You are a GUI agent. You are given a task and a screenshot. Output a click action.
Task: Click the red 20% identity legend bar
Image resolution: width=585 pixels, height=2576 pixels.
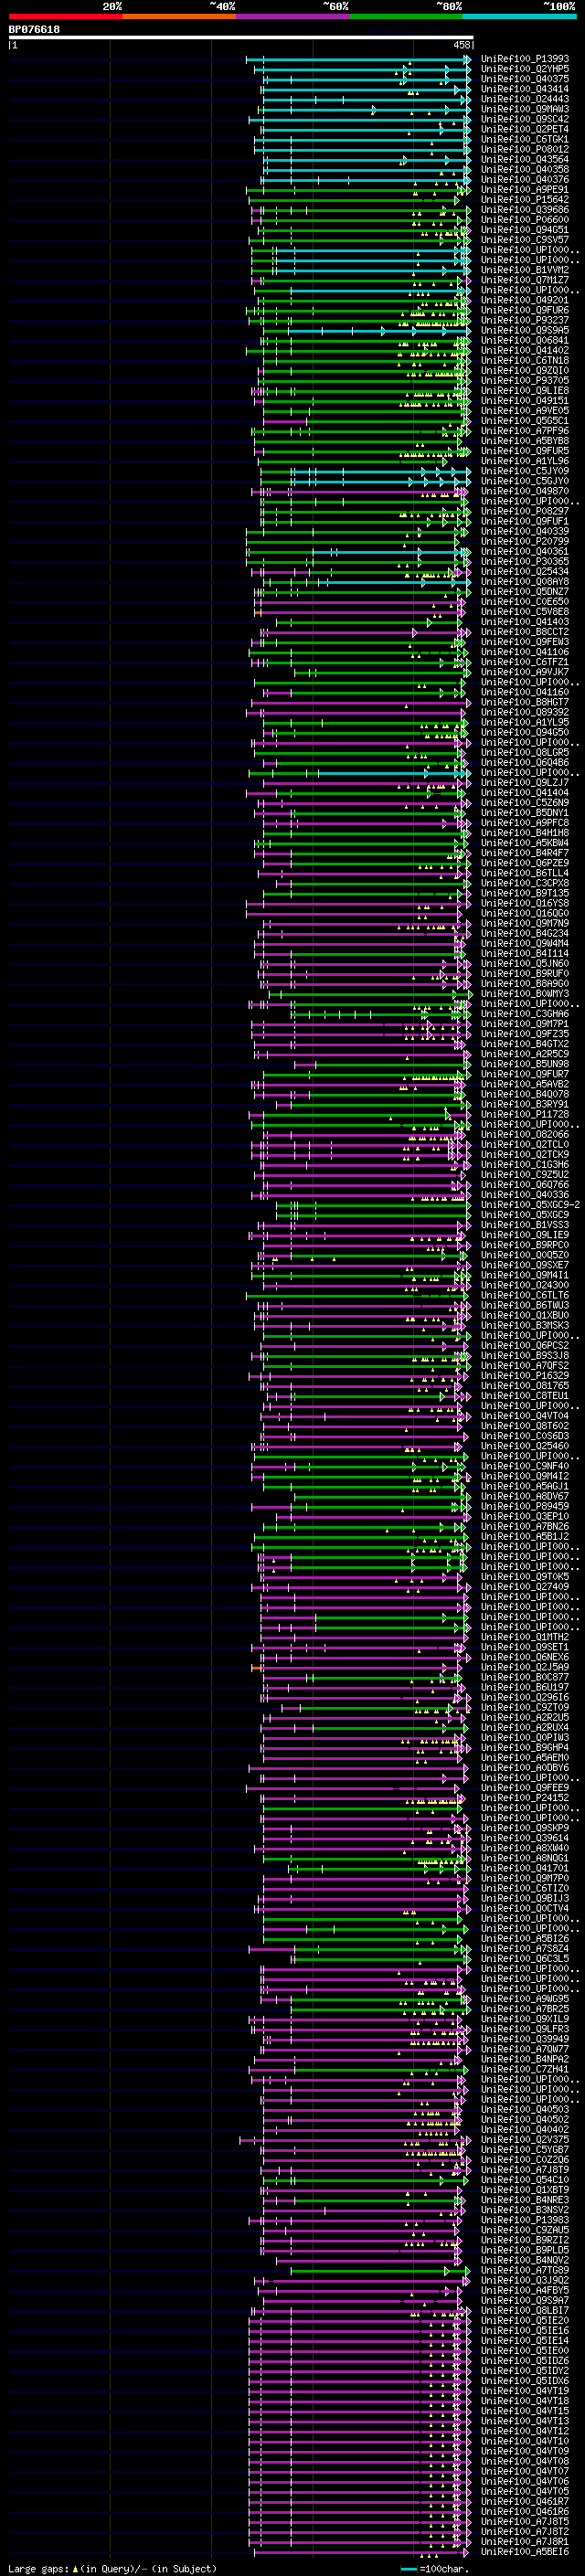(x=65, y=17)
